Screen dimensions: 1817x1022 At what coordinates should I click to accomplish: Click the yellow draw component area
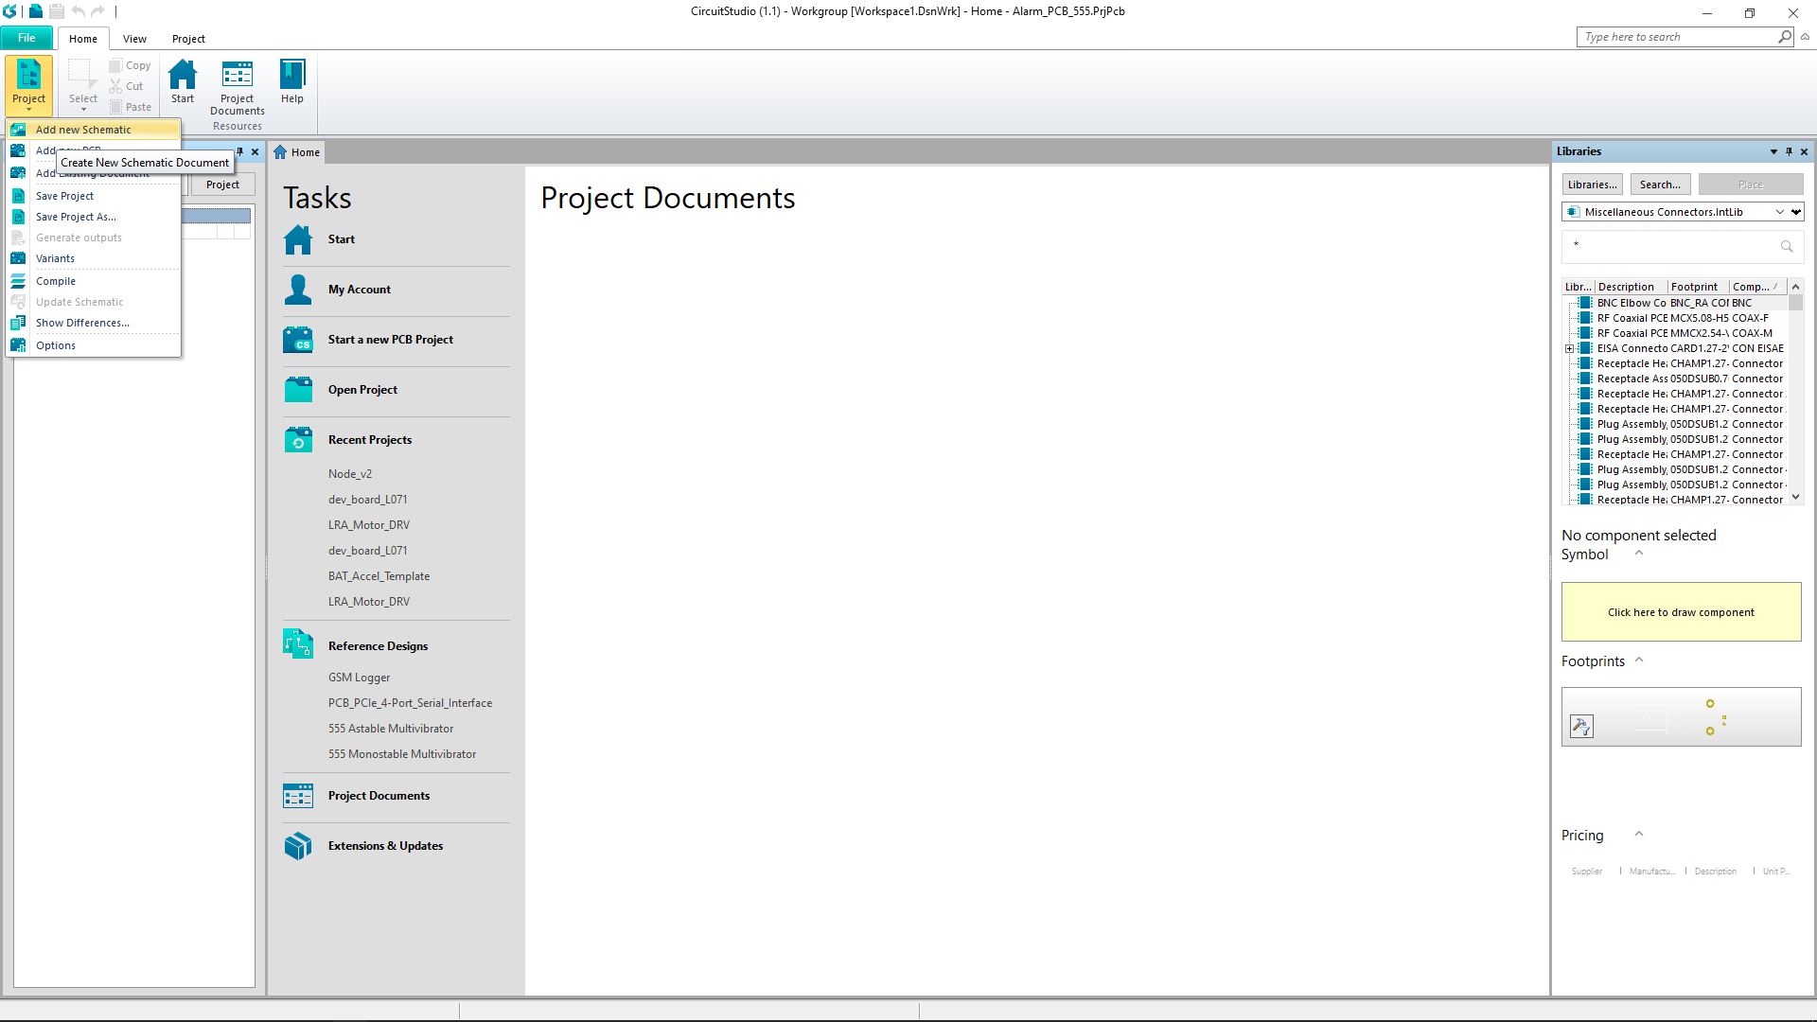click(1681, 612)
